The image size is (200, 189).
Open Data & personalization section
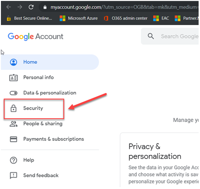tap(50, 93)
